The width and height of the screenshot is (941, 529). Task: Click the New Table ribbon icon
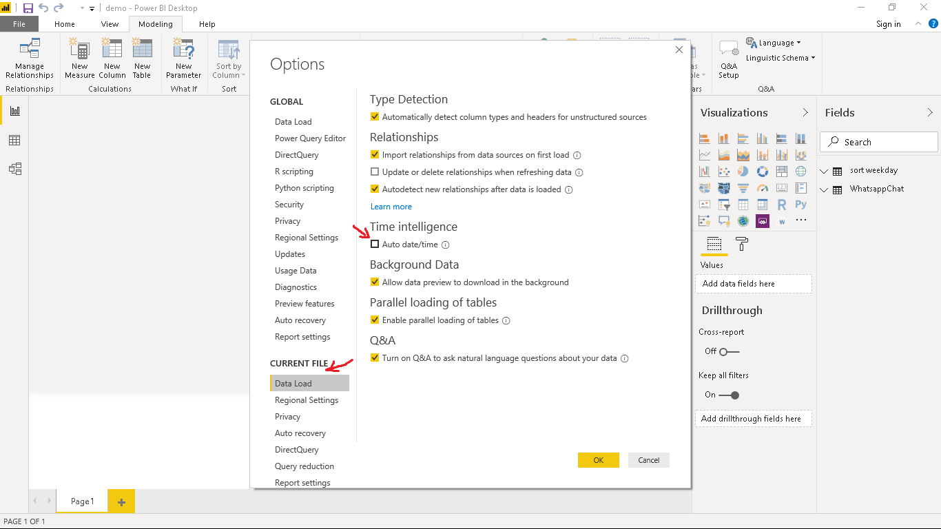(142, 59)
